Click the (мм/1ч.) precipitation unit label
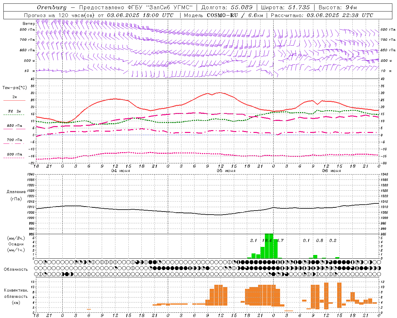The image size is (397, 318). click(x=16, y=250)
